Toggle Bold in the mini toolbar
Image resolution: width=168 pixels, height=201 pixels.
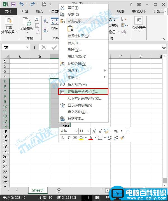(x=62, y=138)
